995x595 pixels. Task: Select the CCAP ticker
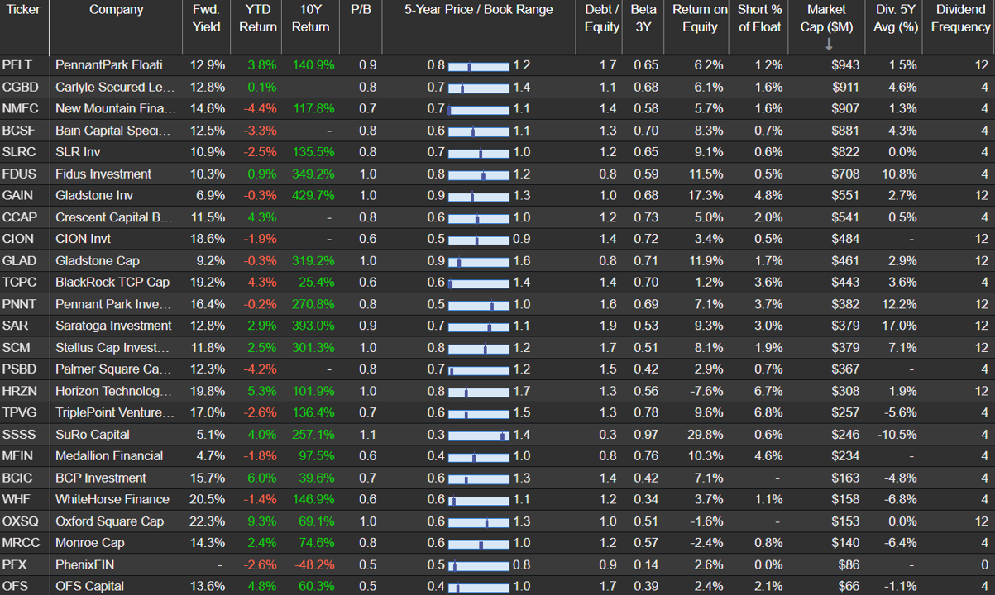tap(19, 217)
